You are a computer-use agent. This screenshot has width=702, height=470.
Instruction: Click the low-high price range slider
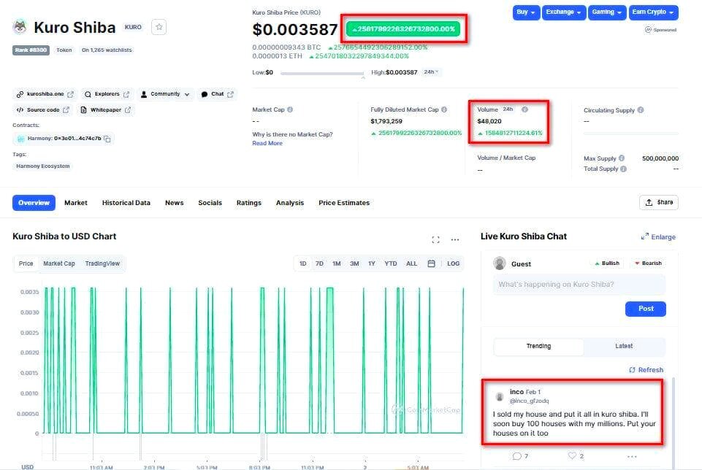tap(322, 73)
